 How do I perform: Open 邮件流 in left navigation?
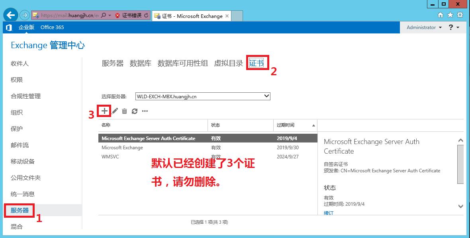[x=20, y=145]
